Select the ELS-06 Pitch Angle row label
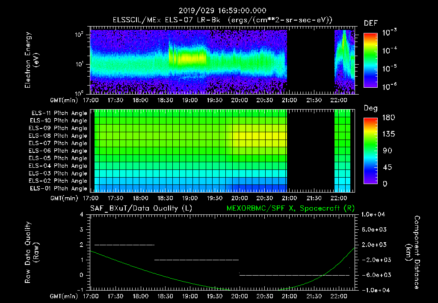The height and width of the screenshot is (303, 438). click(x=58, y=151)
